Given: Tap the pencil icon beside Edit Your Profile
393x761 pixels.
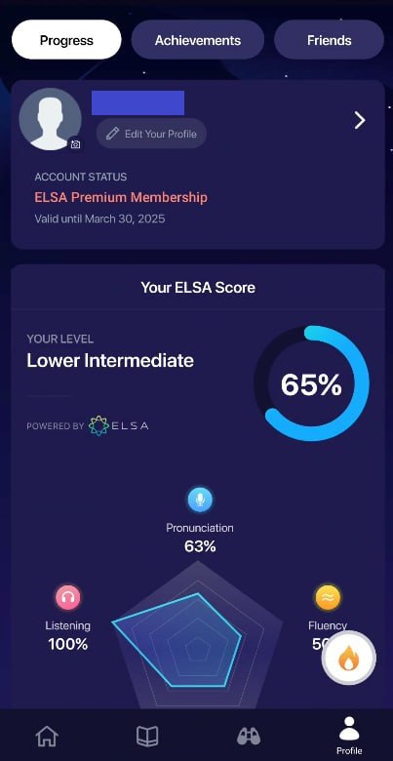Looking at the screenshot, I should 112,134.
